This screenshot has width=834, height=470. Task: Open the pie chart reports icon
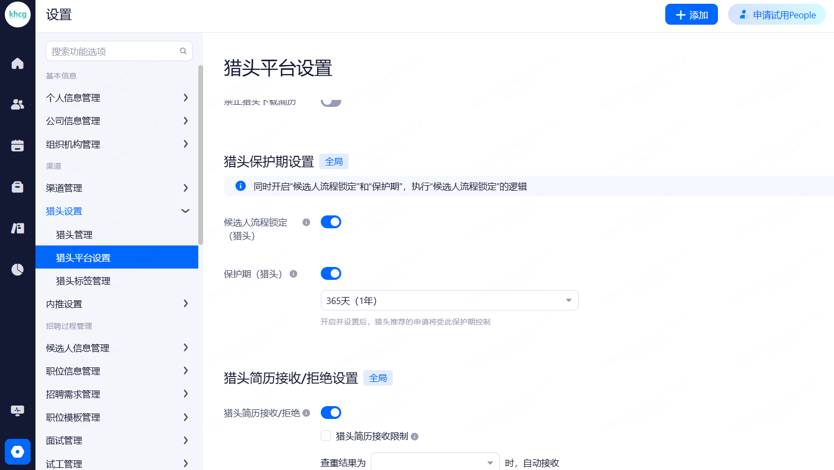(x=17, y=269)
